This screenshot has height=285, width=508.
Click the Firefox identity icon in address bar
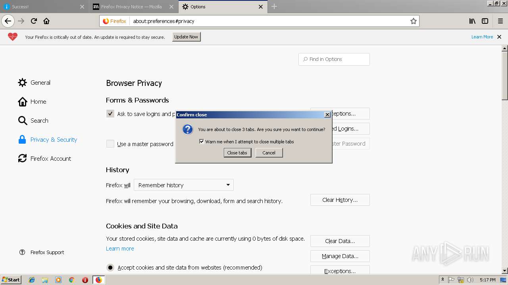click(115, 21)
